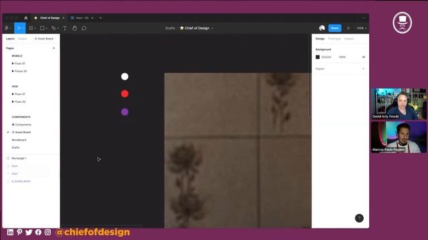Open the Frame tool options arrow
The width and height of the screenshot is (428, 240).
coord(35,28)
